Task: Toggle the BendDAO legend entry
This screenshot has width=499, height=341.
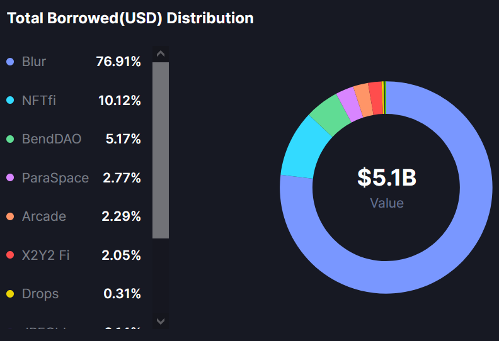Action: [52, 139]
